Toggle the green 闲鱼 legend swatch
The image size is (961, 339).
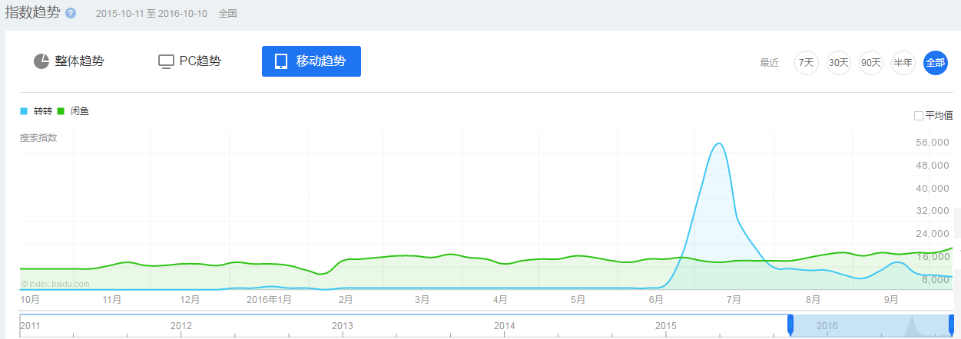[x=61, y=111]
